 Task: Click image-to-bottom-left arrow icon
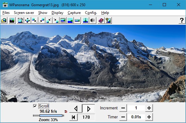point(49,20)
